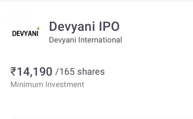Tap the green leaf on the Devyani logo
Screen dimensions: 193x119
click(38, 29)
